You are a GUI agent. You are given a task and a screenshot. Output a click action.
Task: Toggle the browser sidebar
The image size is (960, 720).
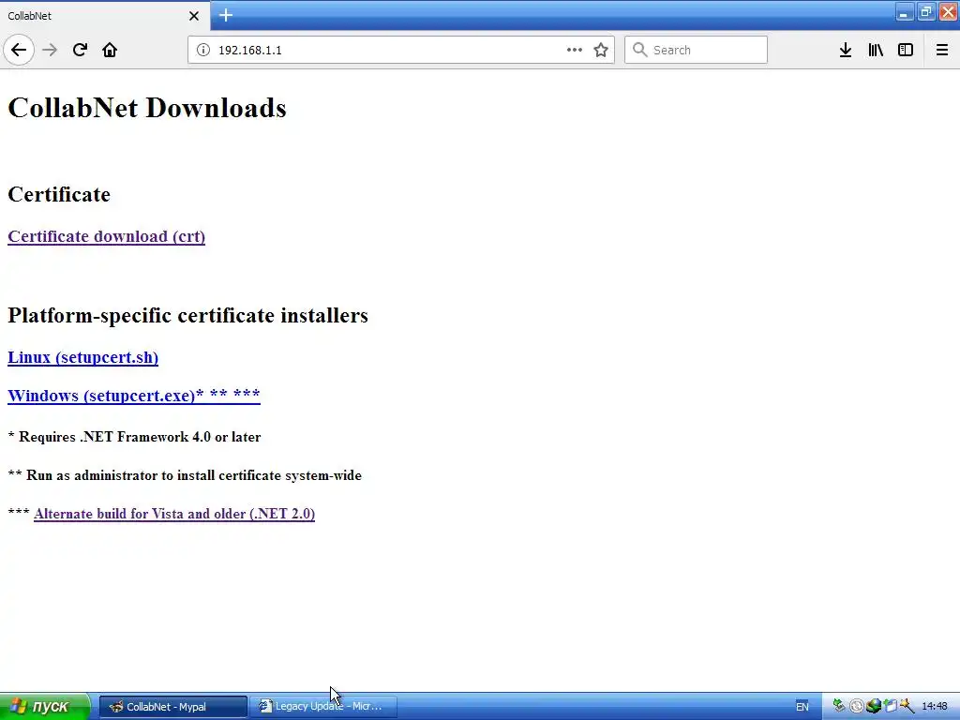pos(906,50)
